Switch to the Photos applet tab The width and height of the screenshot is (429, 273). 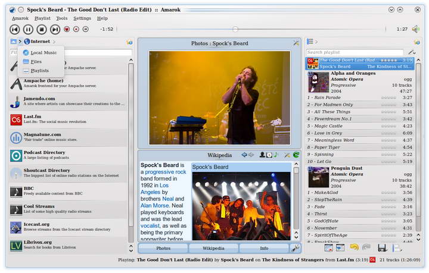163,248
